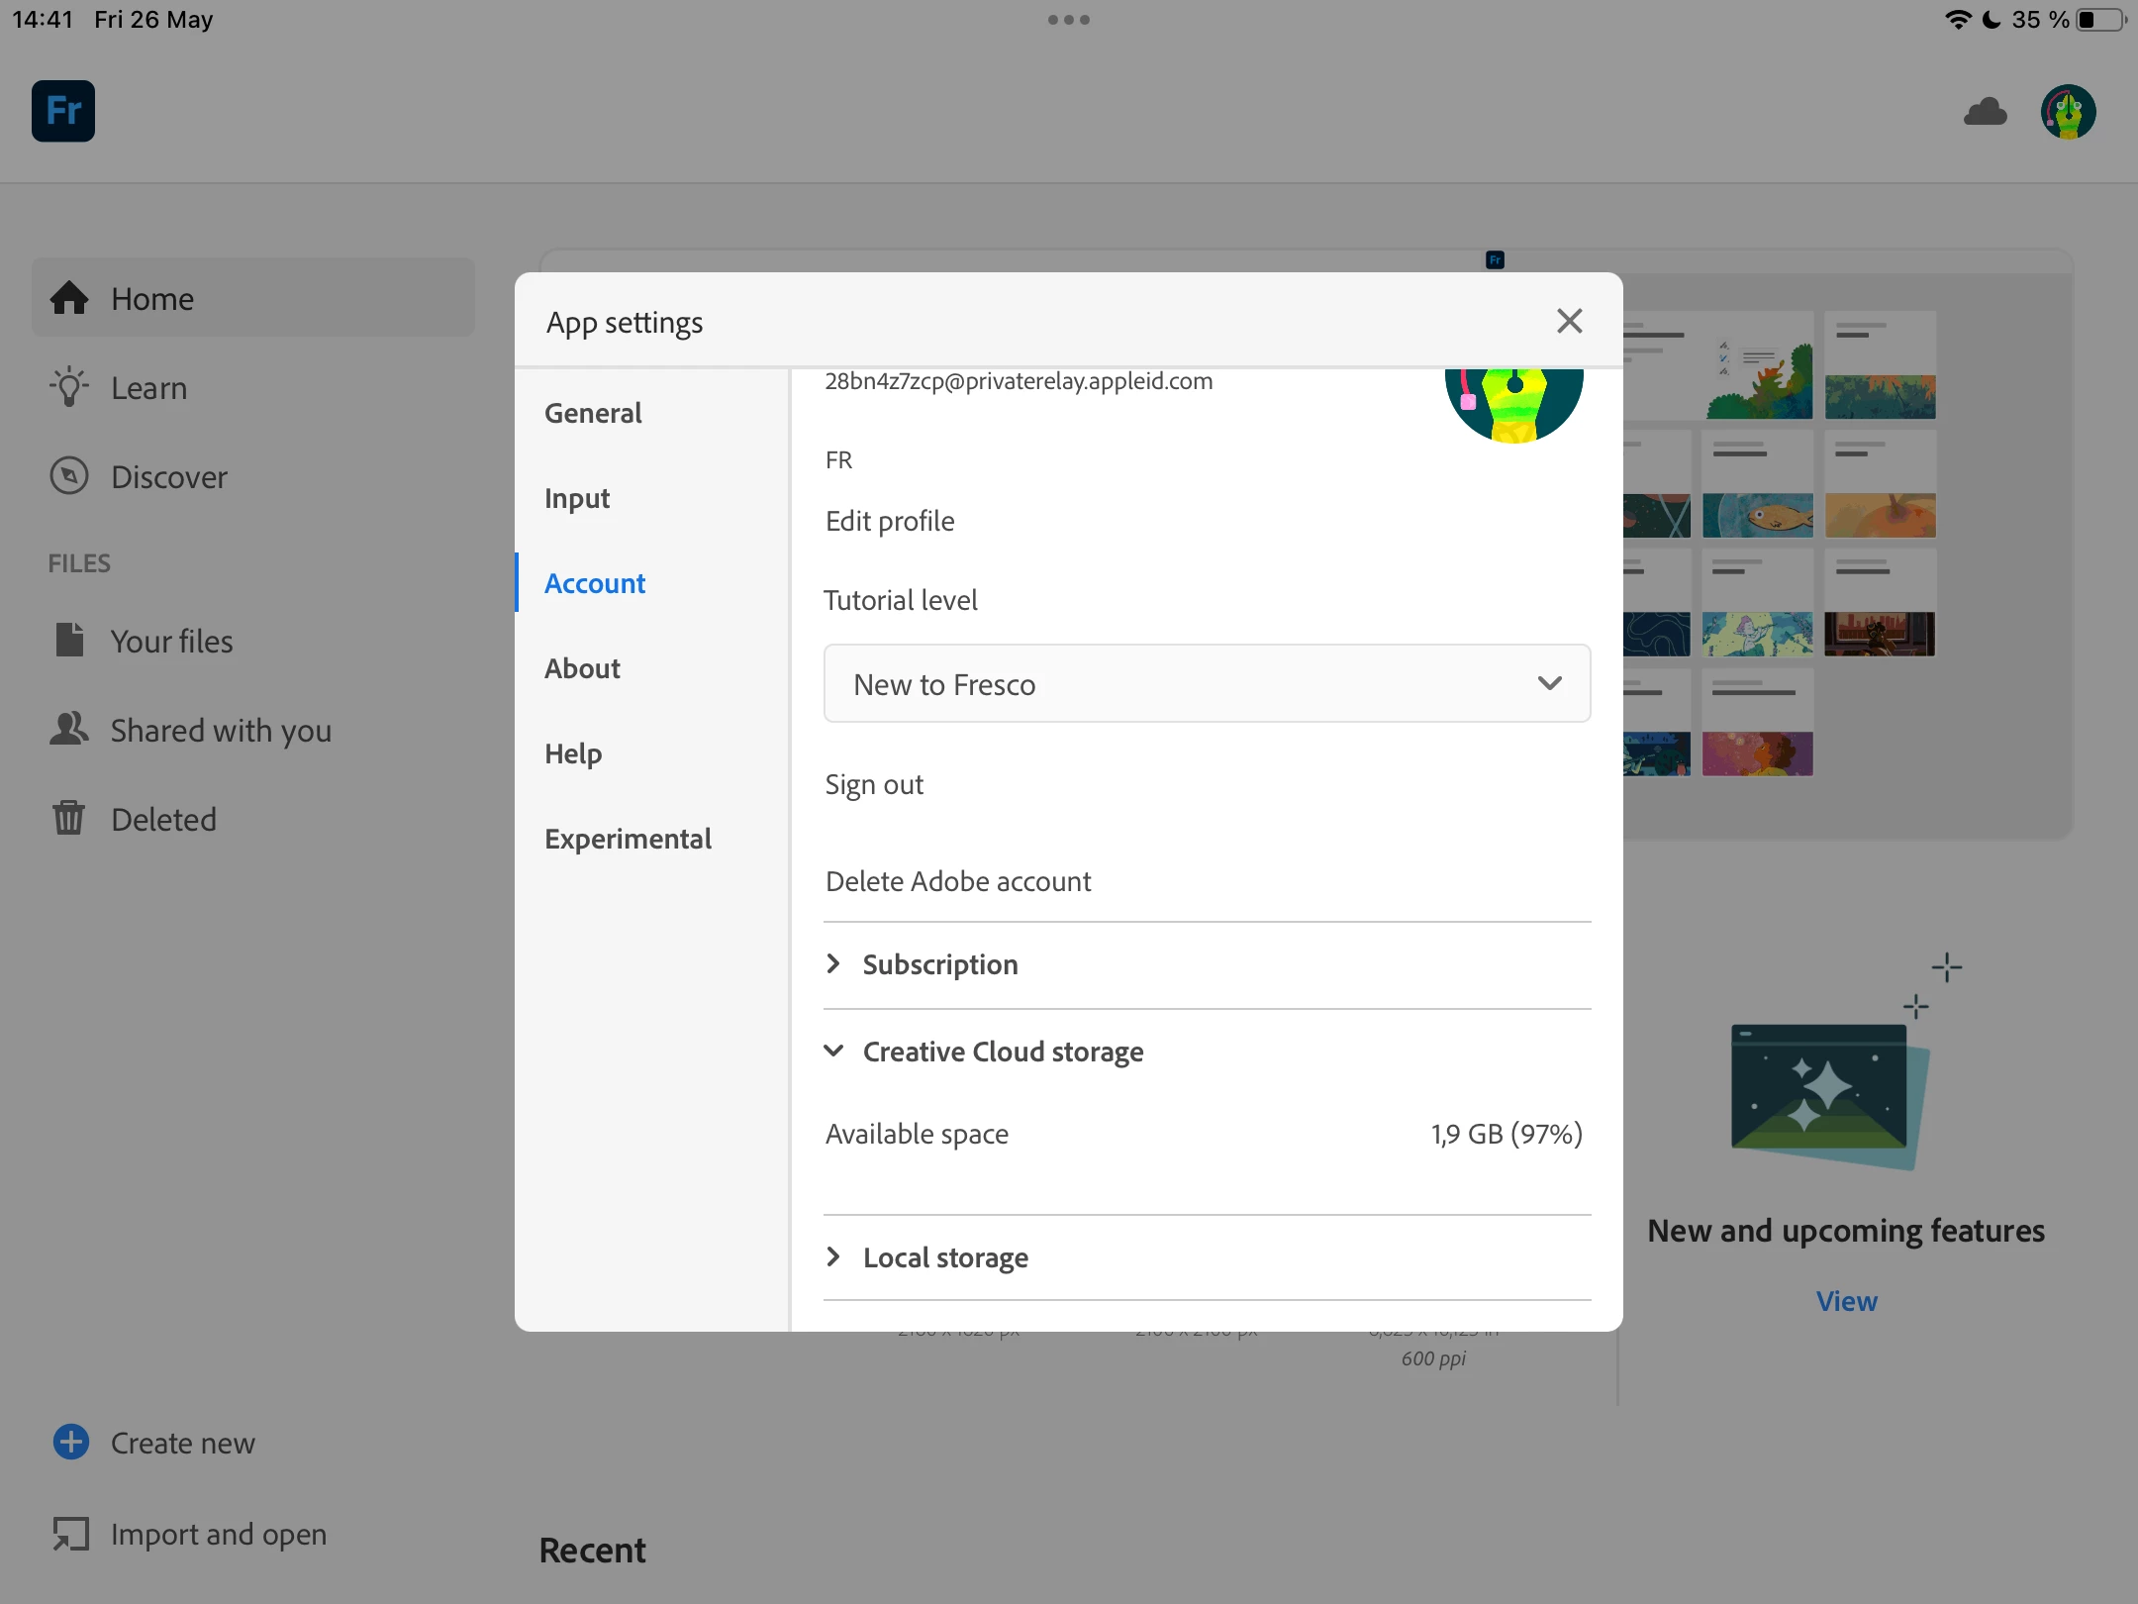Open the cloud sync status icon
The height and width of the screenshot is (1604, 2138).
click(1985, 112)
